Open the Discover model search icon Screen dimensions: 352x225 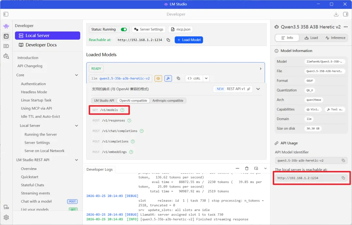pyautogui.click(x=6, y=56)
